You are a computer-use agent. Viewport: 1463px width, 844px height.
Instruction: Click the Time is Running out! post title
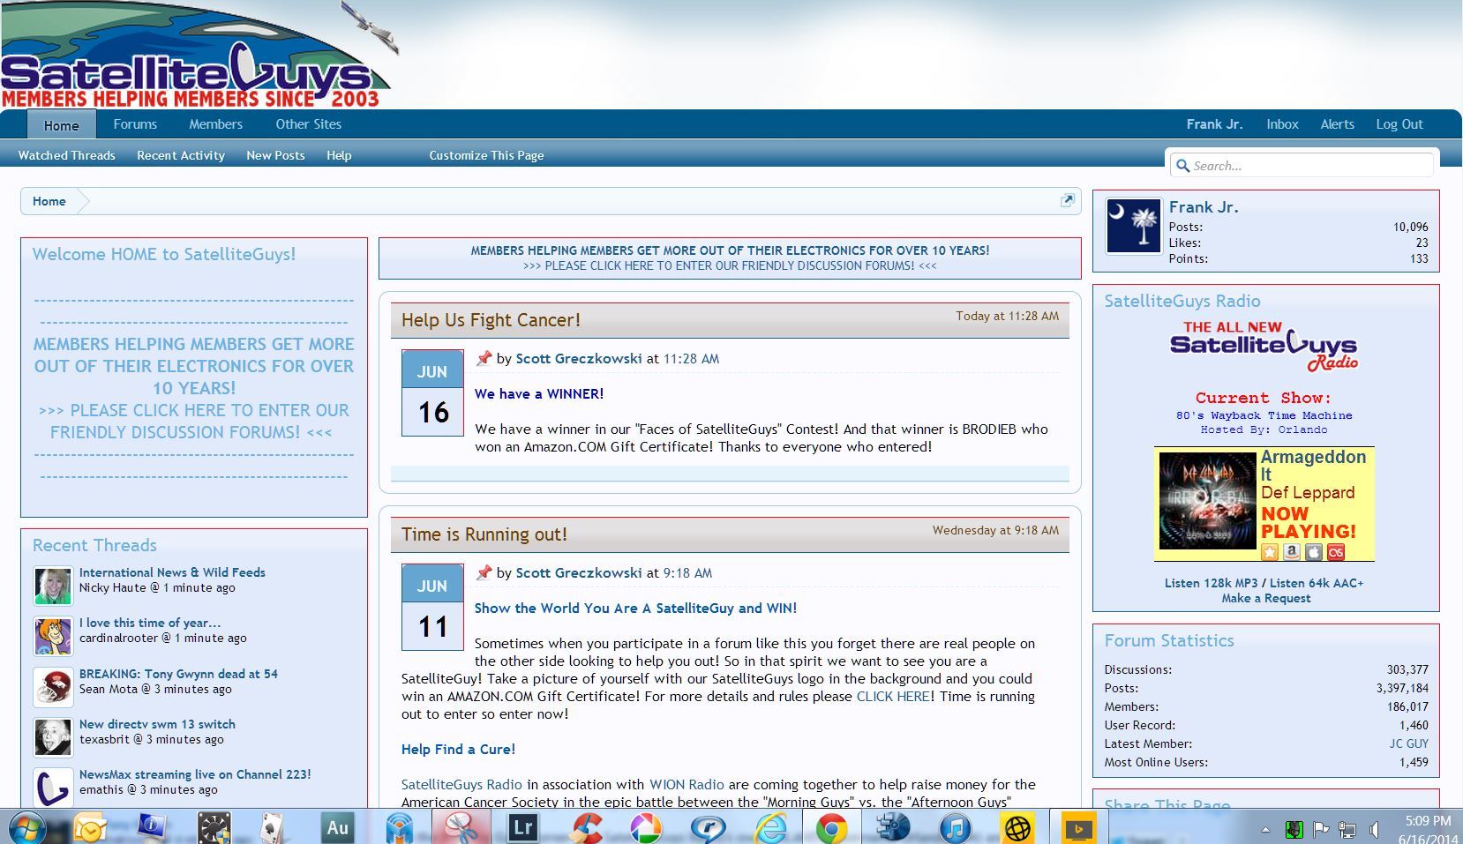click(x=484, y=534)
